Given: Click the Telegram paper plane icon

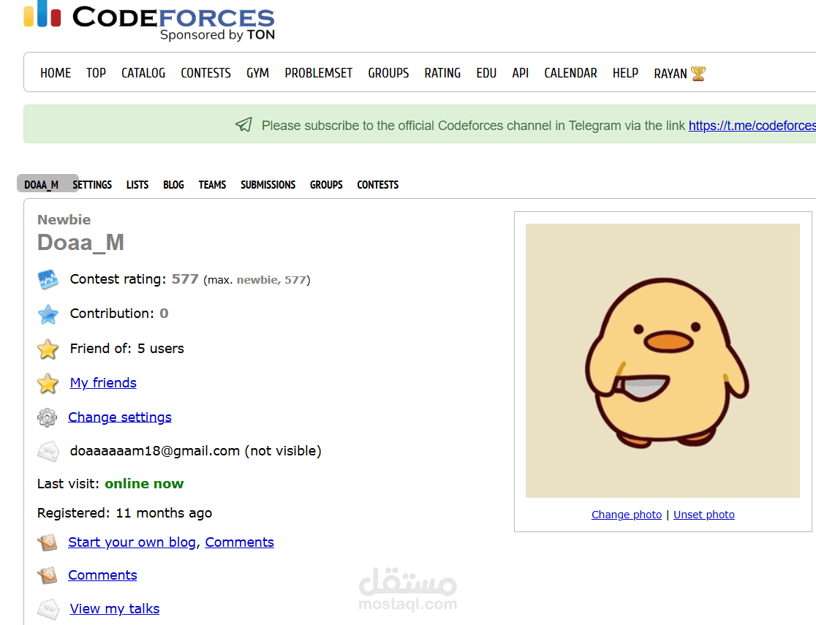Looking at the screenshot, I should tap(243, 125).
